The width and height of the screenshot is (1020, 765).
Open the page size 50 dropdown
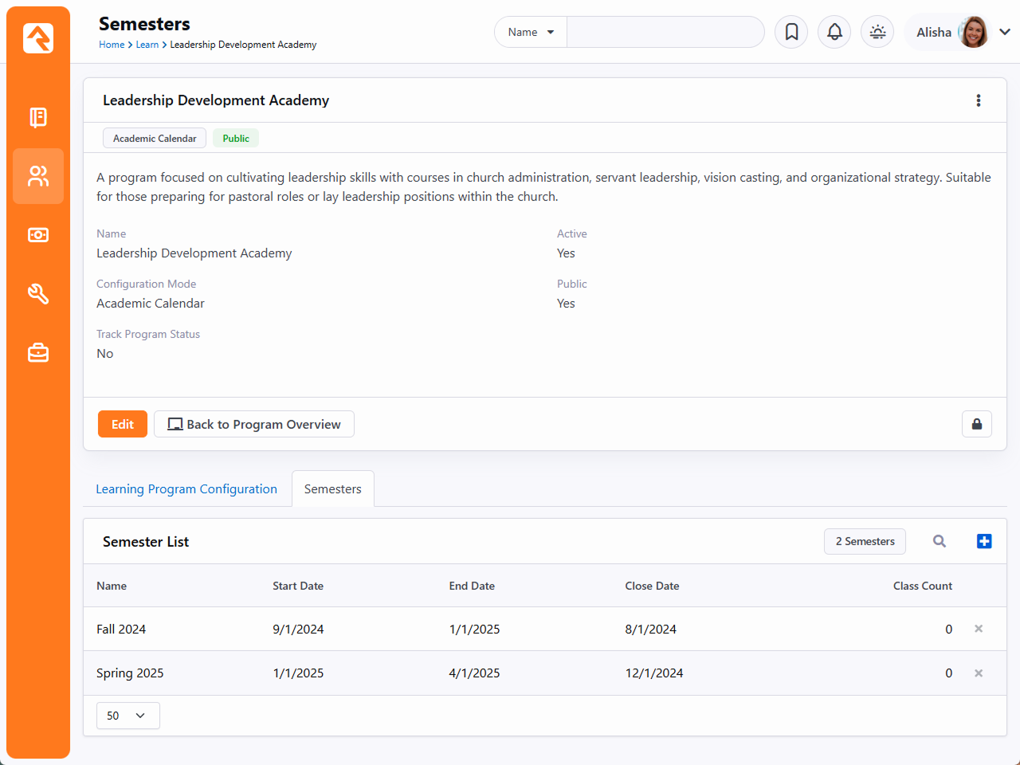click(127, 716)
